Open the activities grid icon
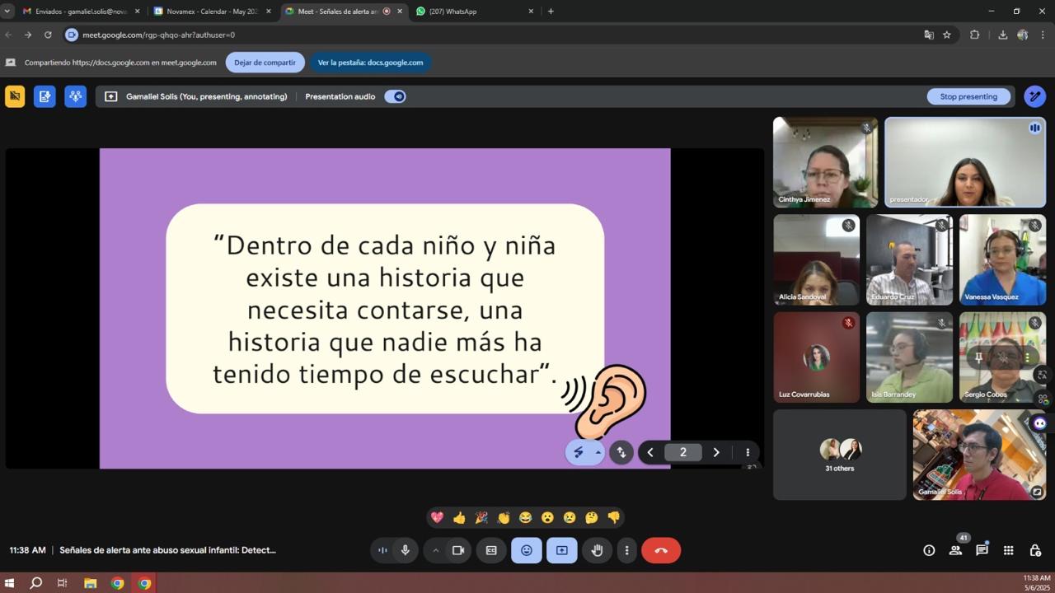 coord(1008,550)
